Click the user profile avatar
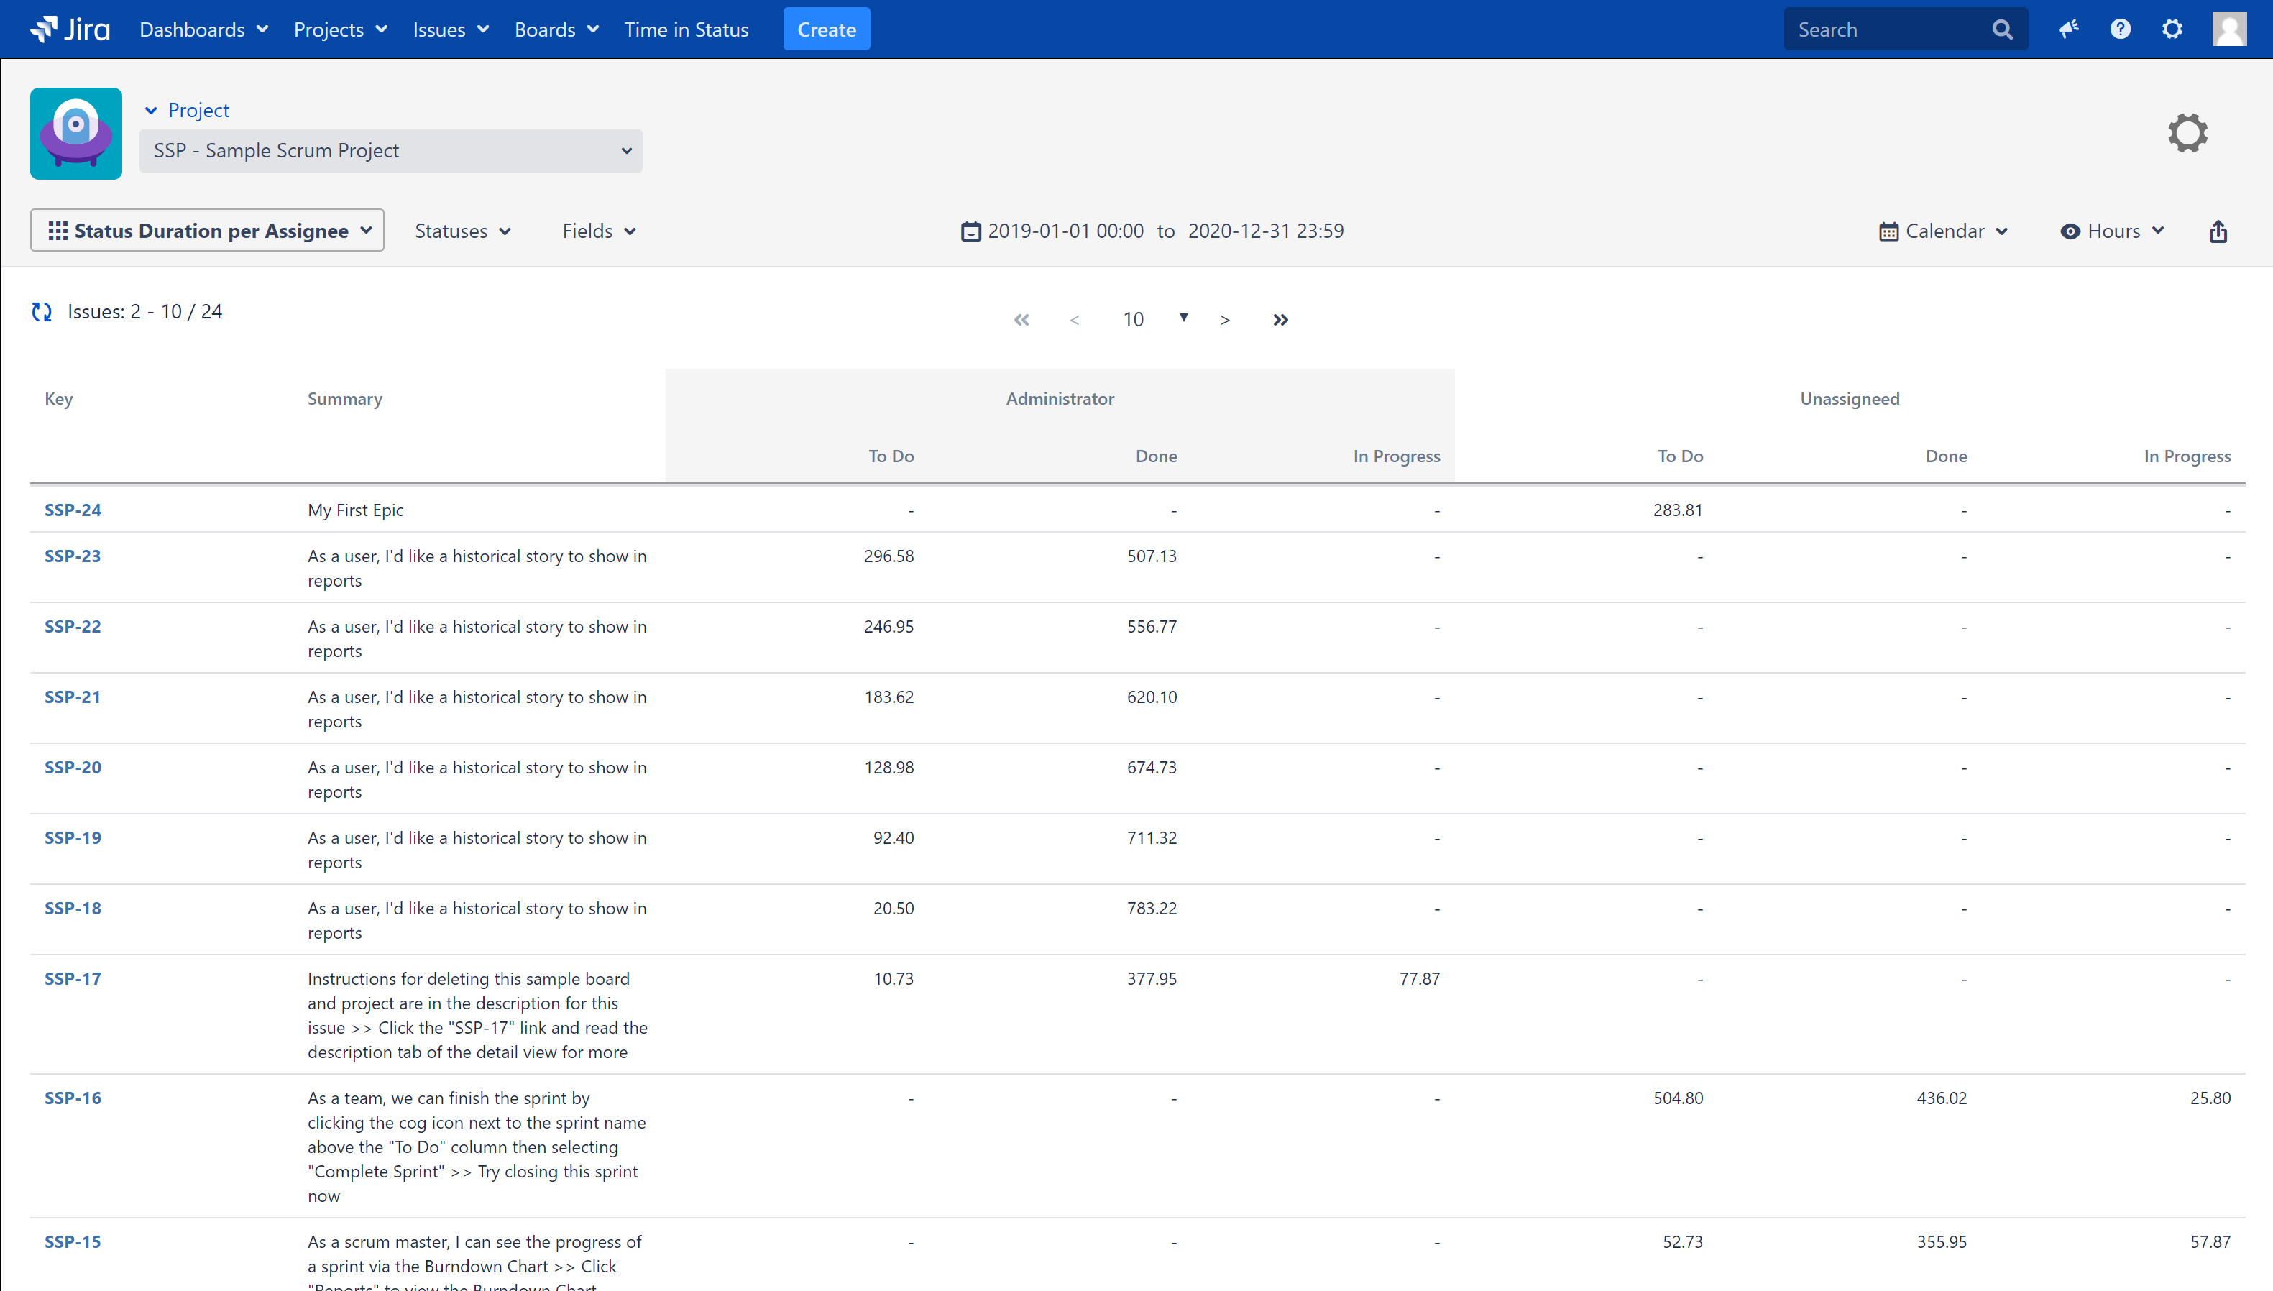Viewport: 2273px width, 1291px height. tap(2228, 29)
